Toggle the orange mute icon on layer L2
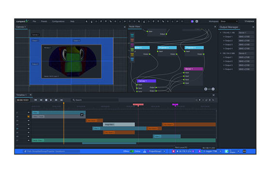The height and width of the screenshot is (179, 271). point(29,117)
